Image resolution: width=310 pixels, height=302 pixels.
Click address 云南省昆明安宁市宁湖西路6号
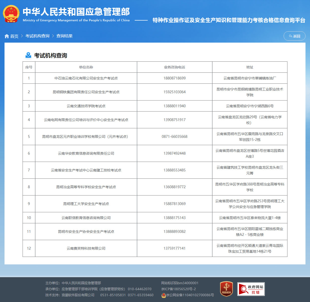[x=250, y=106]
